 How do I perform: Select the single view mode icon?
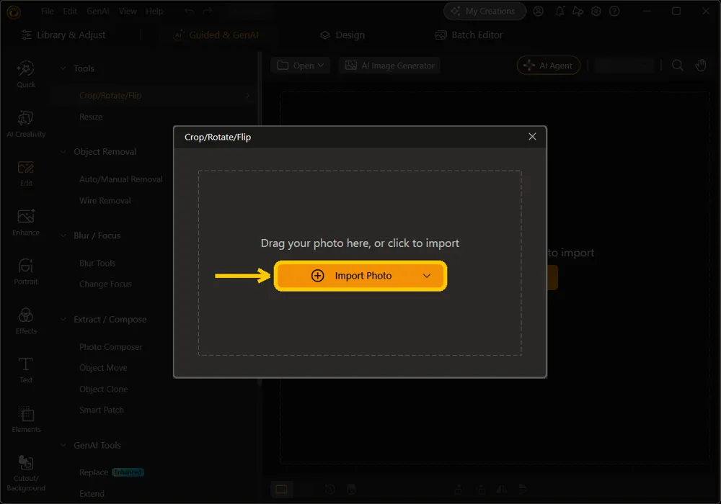click(281, 490)
